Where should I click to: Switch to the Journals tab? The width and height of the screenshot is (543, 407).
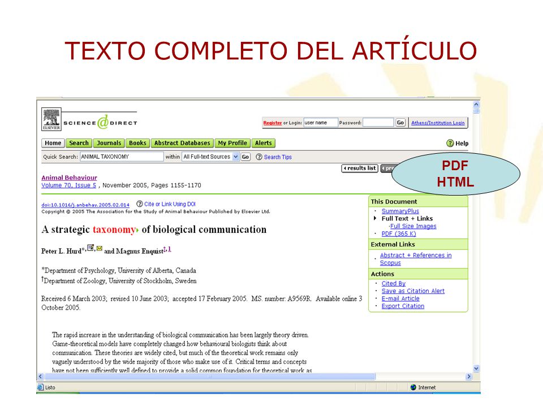[109, 143]
